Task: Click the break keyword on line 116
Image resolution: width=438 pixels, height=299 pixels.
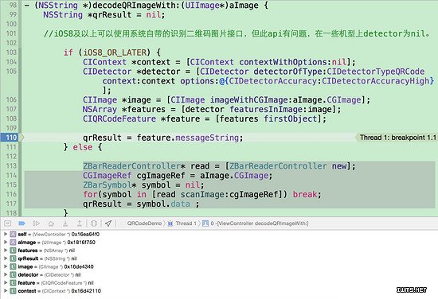Action: 305,194
